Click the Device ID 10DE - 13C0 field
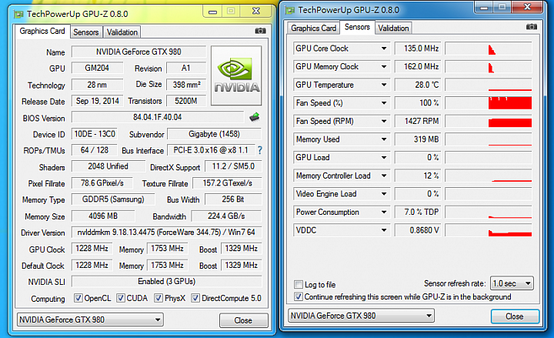The width and height of the screenshot is (554, 338). click(95, 134)
